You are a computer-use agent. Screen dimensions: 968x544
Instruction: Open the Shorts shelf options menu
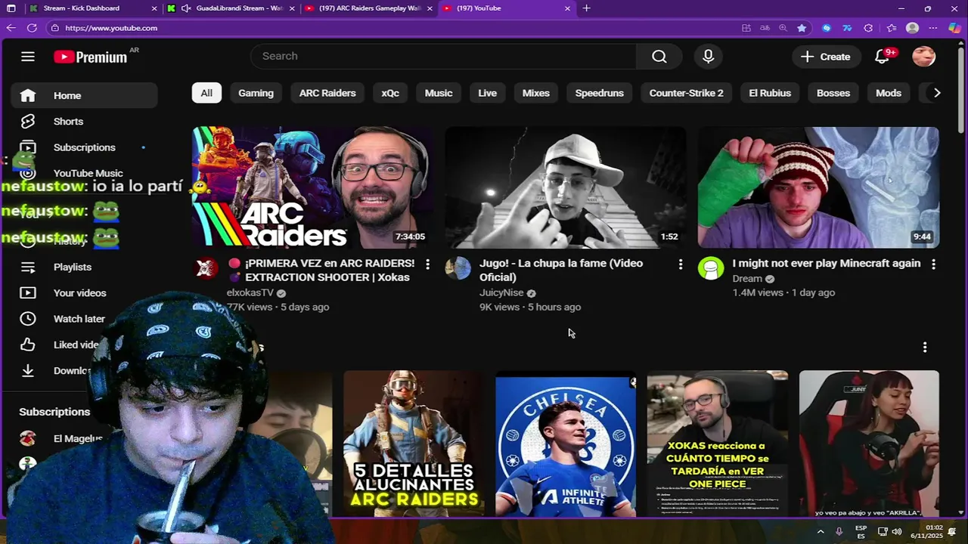tap(924, 348)
